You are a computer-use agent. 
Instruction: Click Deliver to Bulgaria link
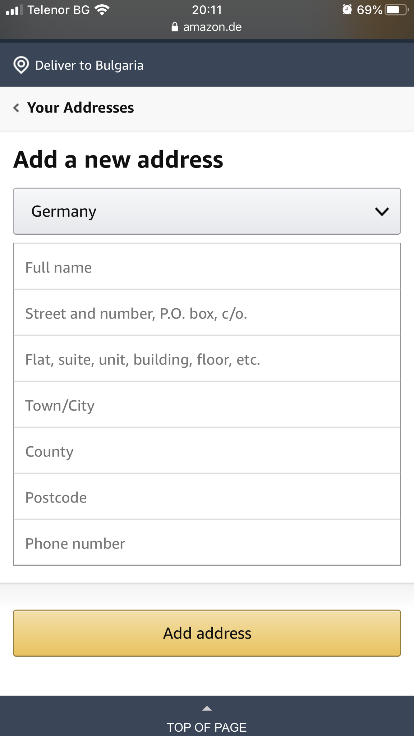tap(89, 65)
